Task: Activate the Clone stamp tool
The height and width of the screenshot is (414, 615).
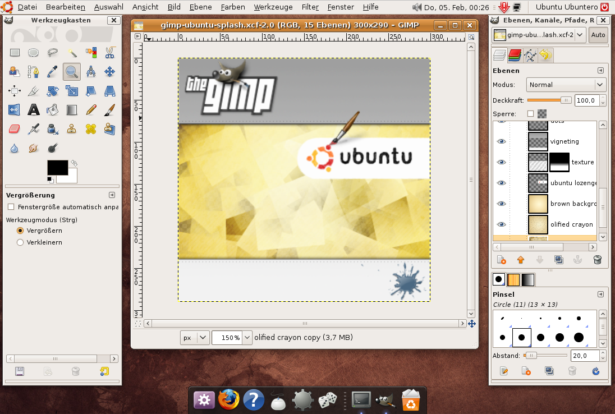Action: click(72, 129)
